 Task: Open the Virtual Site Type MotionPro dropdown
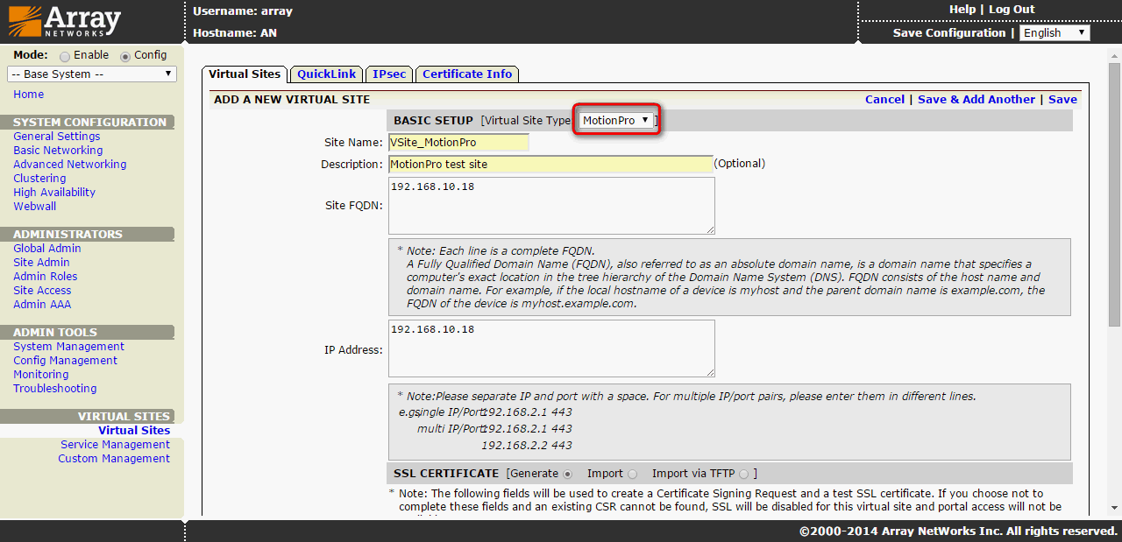tap(617, 120)
